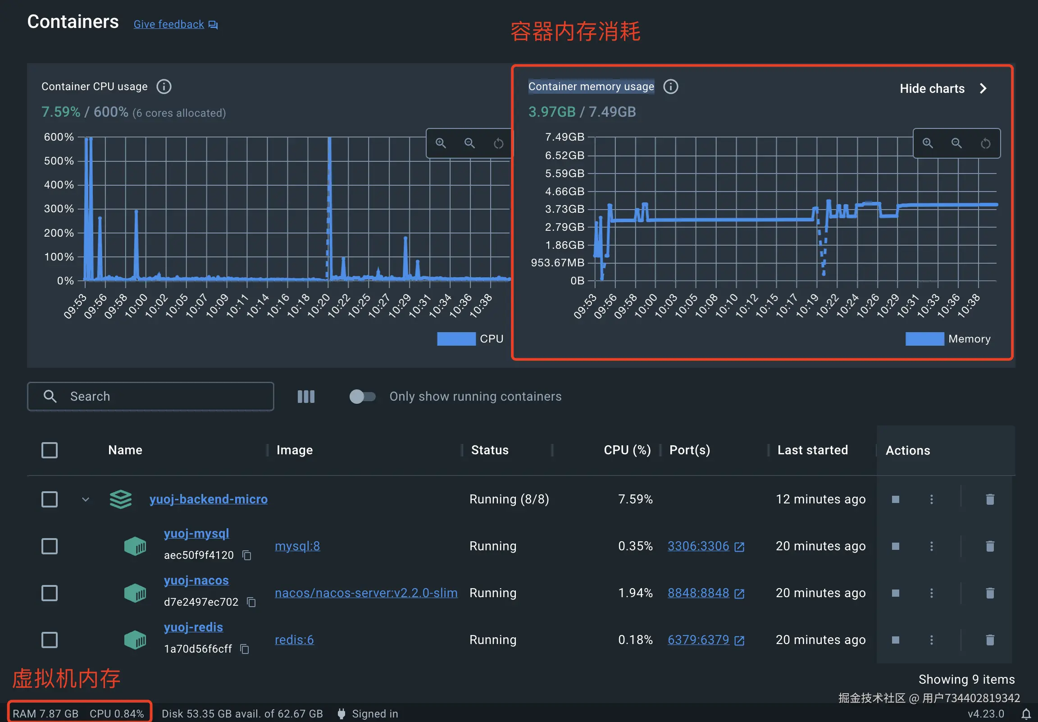Open more actions for yuoj-redis

931,640
